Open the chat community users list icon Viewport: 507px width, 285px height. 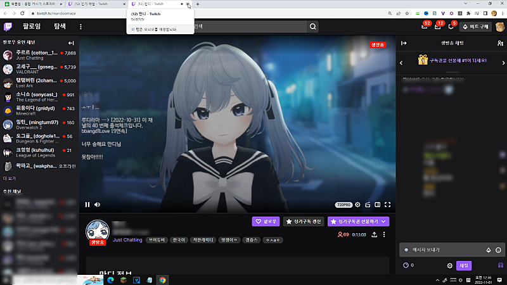click(x=500, y=43)
